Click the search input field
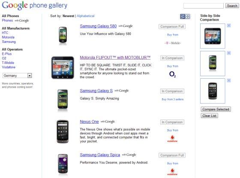240x178 pixels. (204, 6)
